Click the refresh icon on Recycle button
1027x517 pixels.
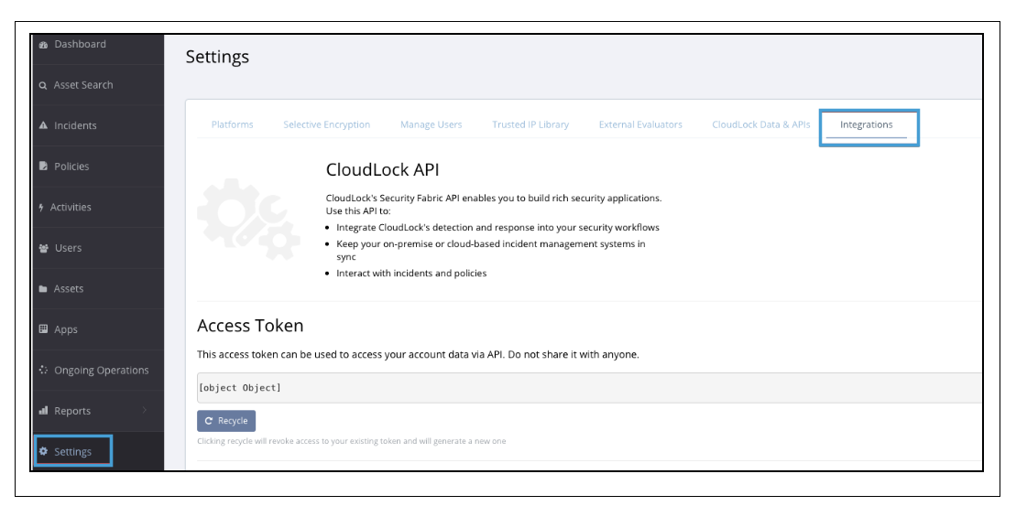click(x=209, y=421)
